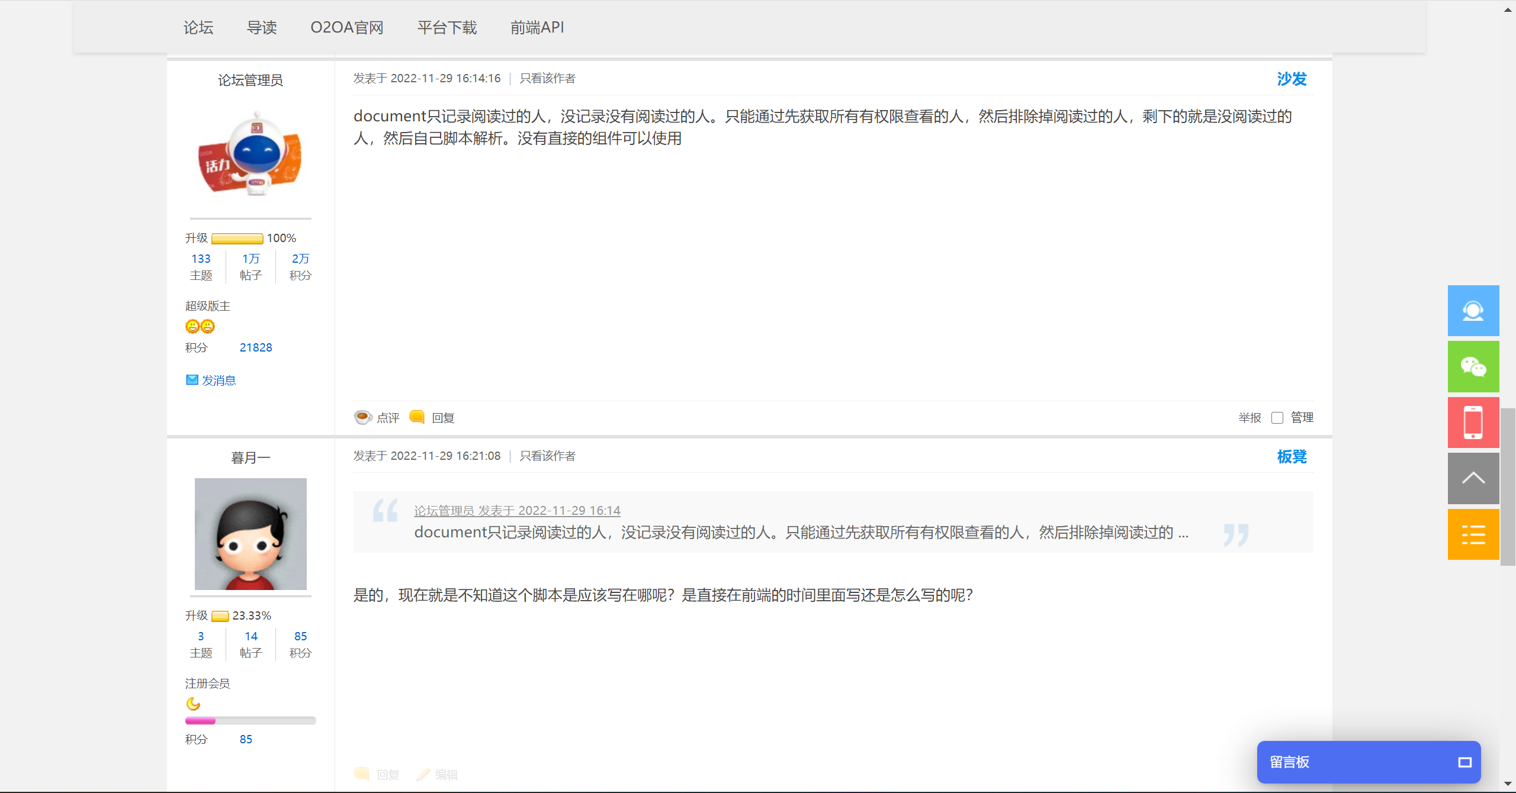Check the 管理 checkbox on first post
Image resolution: width=1516 pixels, height=793 pixels.
click(x=1277, y=418)
